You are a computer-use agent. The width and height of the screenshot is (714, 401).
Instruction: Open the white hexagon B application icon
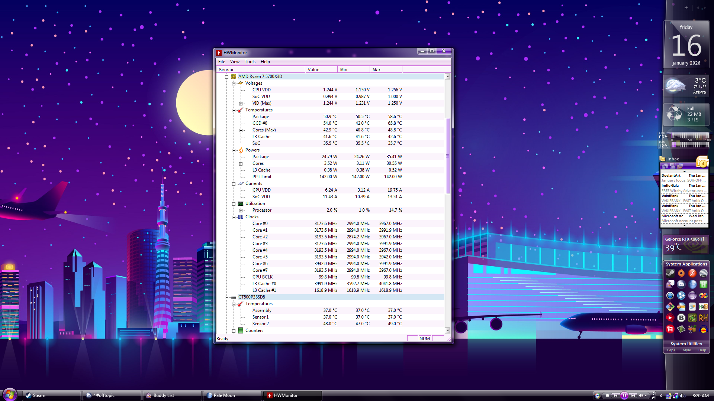(x=681, y=318)
